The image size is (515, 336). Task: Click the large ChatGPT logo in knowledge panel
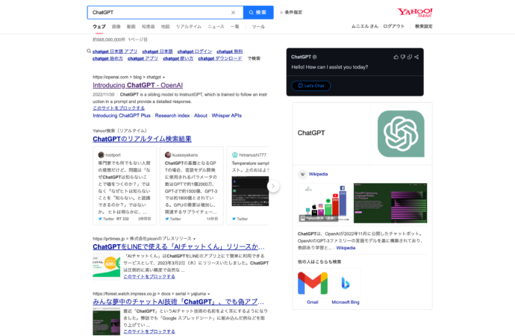pyautogui.click(x=401, y=134)
